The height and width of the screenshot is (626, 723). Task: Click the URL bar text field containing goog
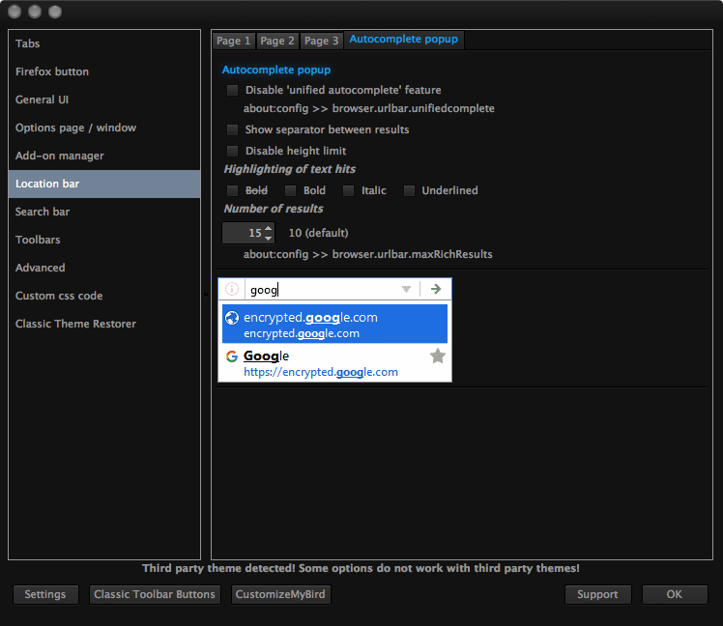point(323,290)
